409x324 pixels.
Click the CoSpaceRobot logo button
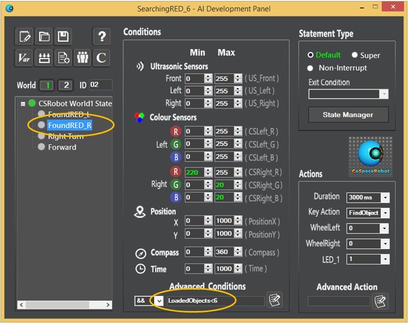(x=370, y=157)
